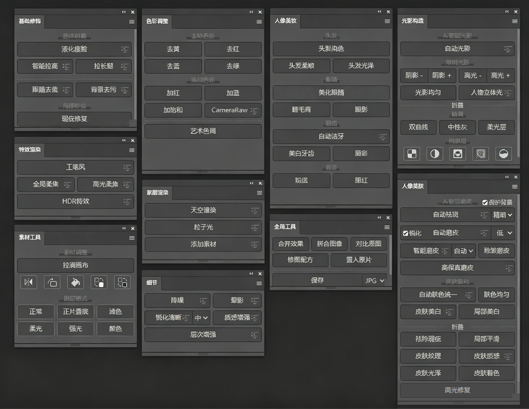Collapse the 细节 panel with double arrows
Viewport: 529px width, 409px height.
click(252, 274)
